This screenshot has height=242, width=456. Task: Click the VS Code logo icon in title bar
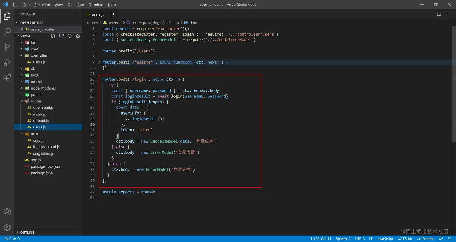[x=5, y=5]
